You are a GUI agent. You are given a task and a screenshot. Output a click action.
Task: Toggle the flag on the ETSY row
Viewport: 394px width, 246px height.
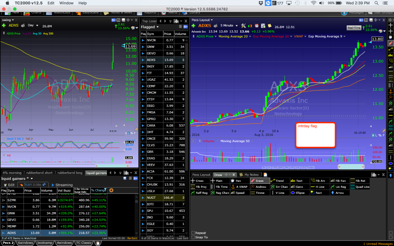143,99
